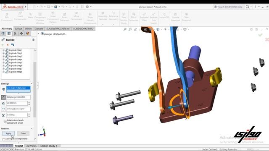Click Edit Component in the ribbon

[x=7, y=17]
